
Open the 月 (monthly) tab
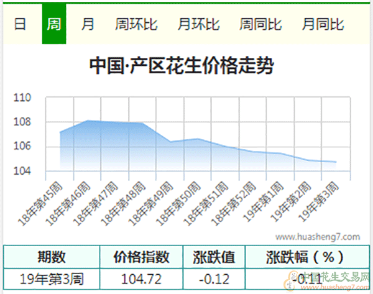tap(88, 25)
